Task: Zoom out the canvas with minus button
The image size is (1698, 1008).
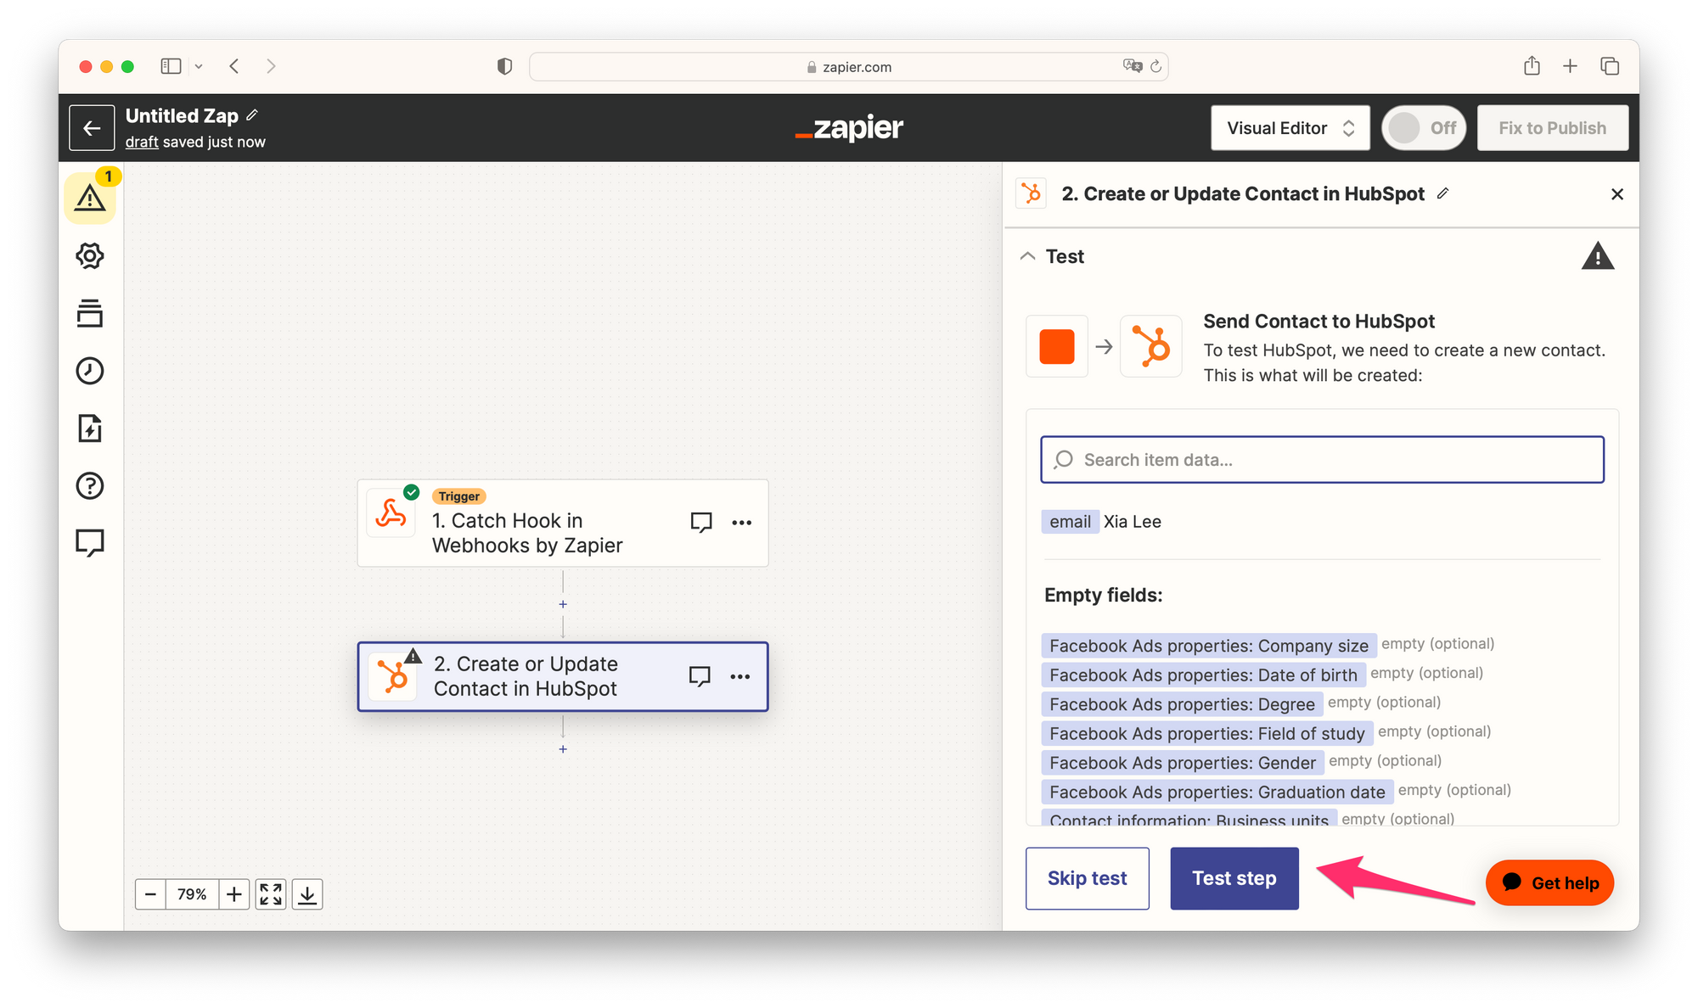Action: (150, 894)
